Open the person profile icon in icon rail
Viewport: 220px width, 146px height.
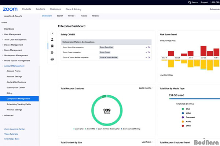tap(52, 39)
